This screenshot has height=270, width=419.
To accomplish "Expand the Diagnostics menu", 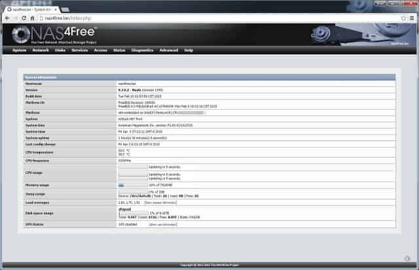I will point(142,50).
